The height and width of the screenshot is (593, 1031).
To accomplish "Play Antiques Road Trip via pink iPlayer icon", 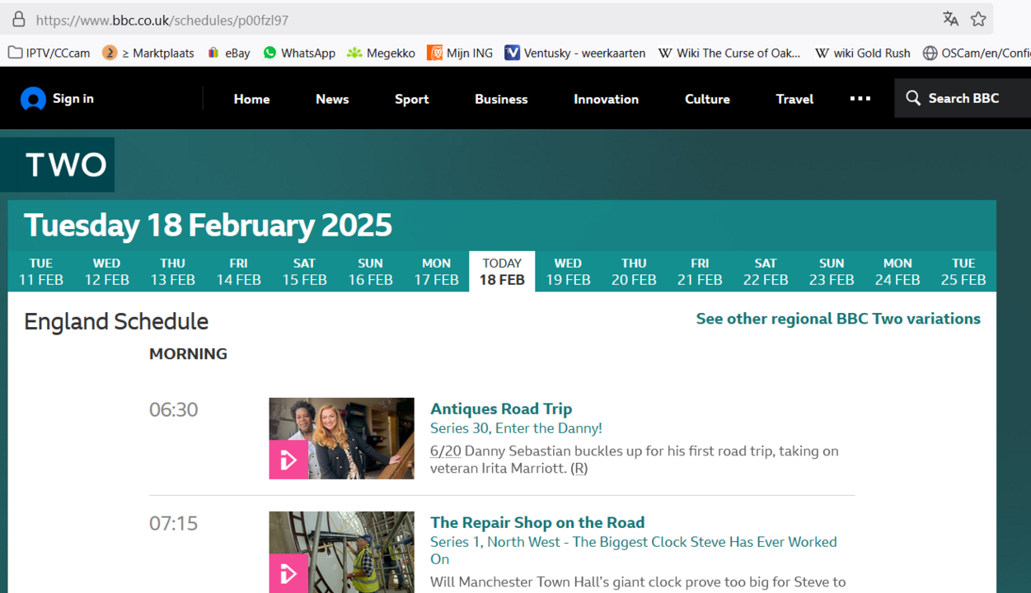I will 288,460.
